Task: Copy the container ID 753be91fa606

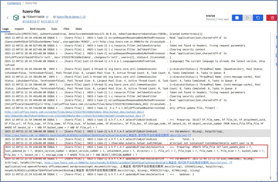Action: tap(47, 17)
